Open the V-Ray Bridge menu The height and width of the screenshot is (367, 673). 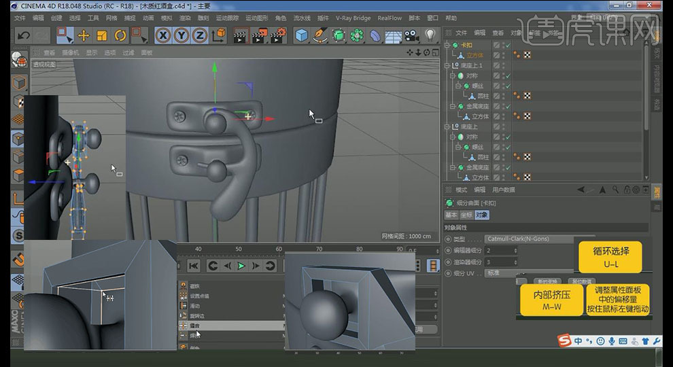(x=353, y=18)
